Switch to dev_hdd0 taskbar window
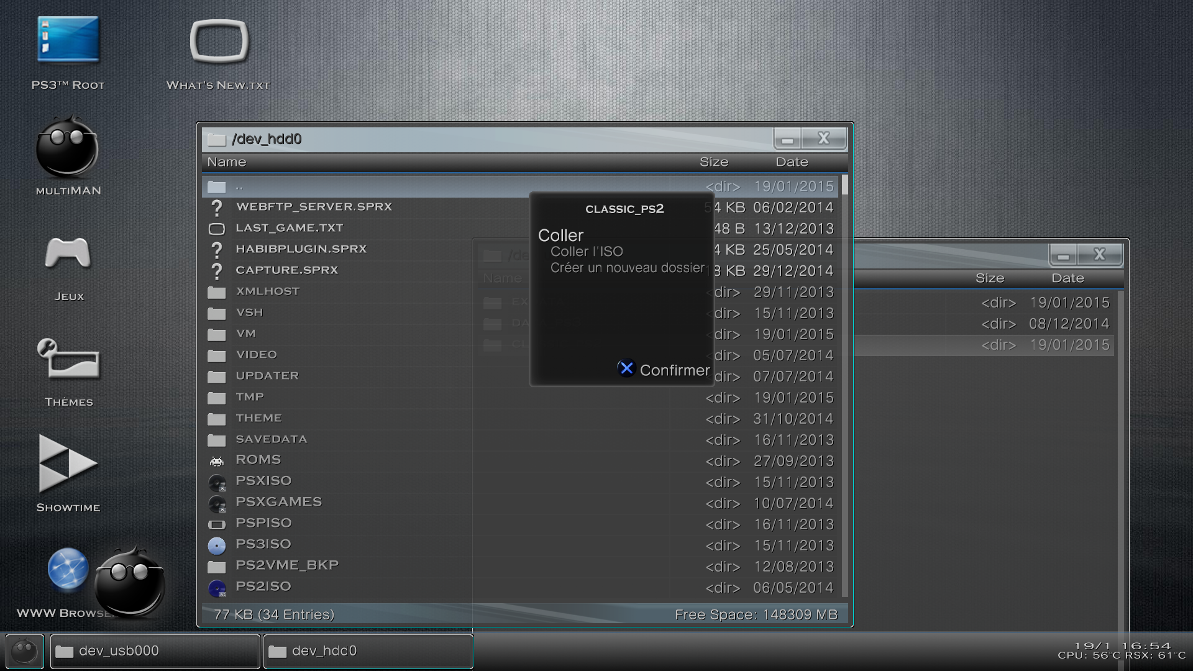The image size is (1193, 671). [368, 651]
